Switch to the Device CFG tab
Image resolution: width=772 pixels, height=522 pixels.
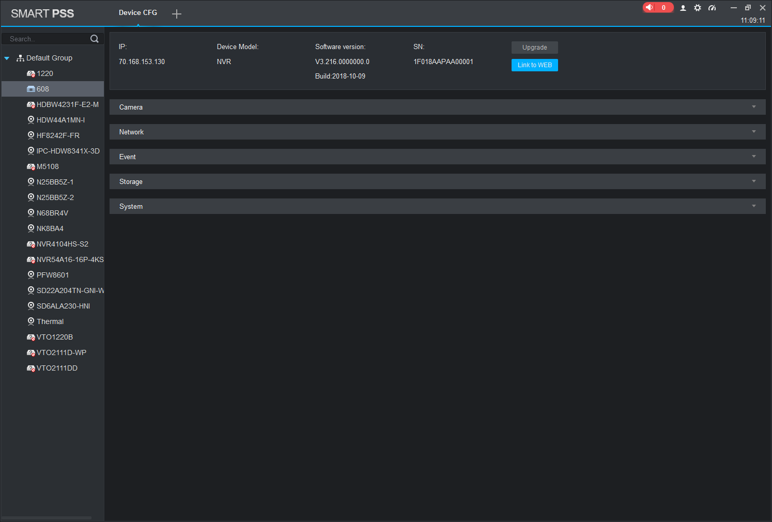tap(138, 13)
